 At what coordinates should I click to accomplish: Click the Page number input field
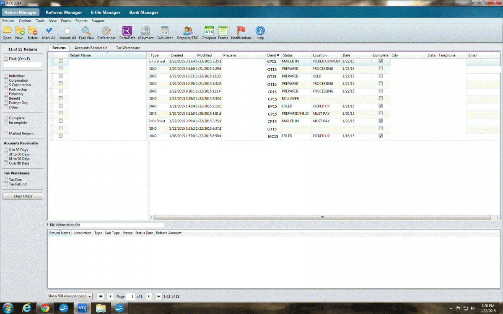point(131,296)
